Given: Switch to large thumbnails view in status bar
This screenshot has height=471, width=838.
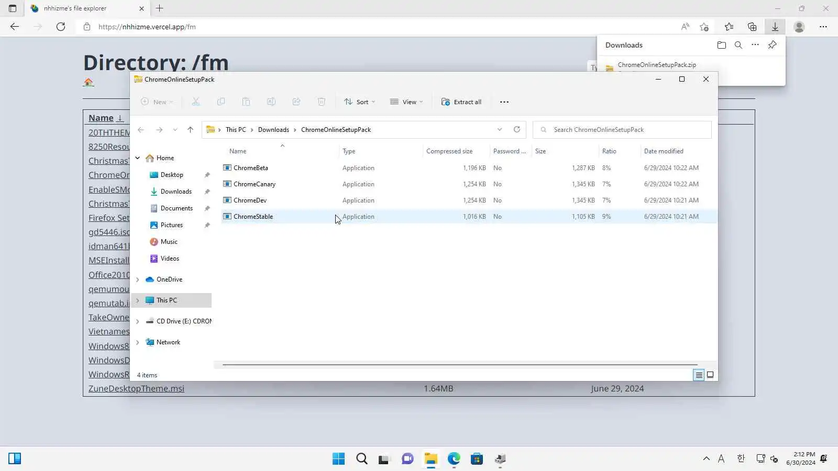Looking at the screenshot, I should (710, 375).
